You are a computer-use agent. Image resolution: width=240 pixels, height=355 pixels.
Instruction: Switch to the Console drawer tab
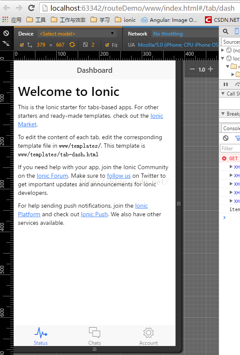[231, 128]
